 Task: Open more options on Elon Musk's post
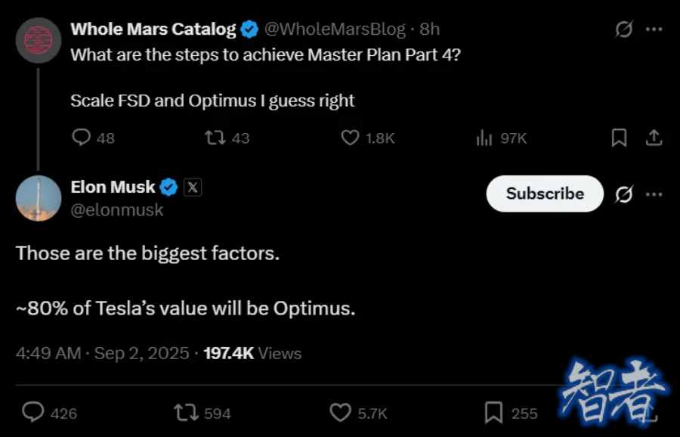[x=654, y=194]
